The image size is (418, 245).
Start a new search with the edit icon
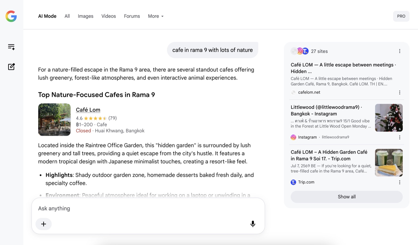coord(11,67)
